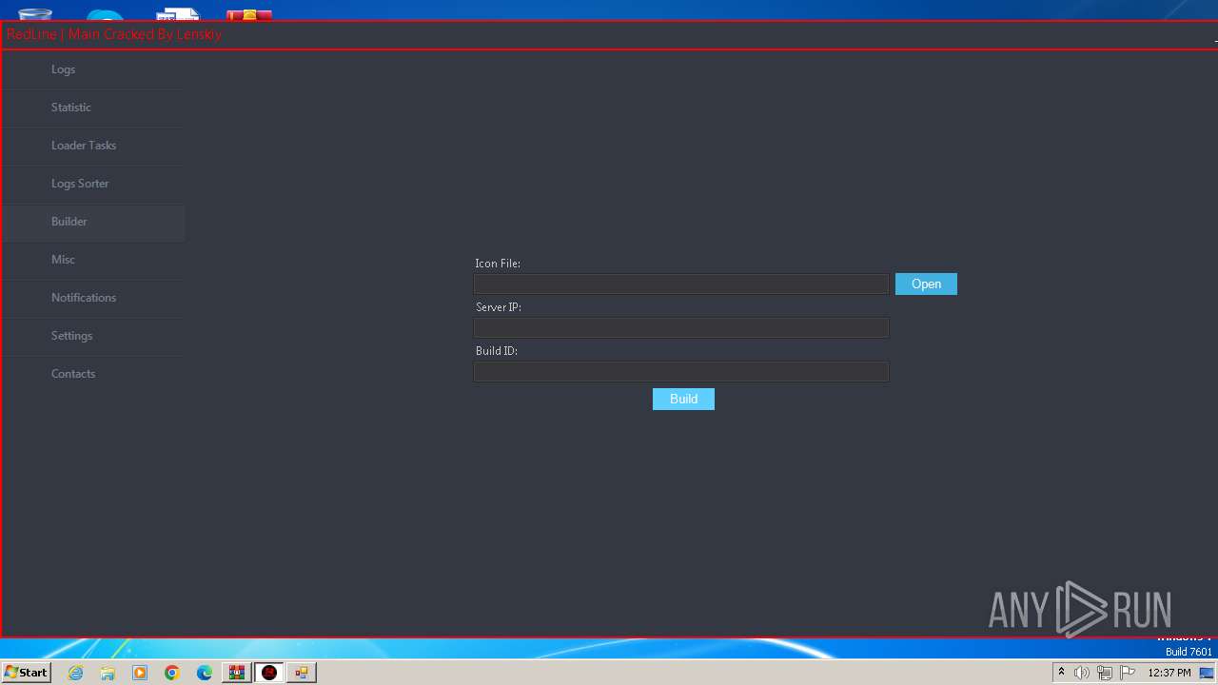Image resolution: width=1218 pixels, height=685 pixels.
Task: Click the 12:37 PM clock
Action: point(1169,673)
